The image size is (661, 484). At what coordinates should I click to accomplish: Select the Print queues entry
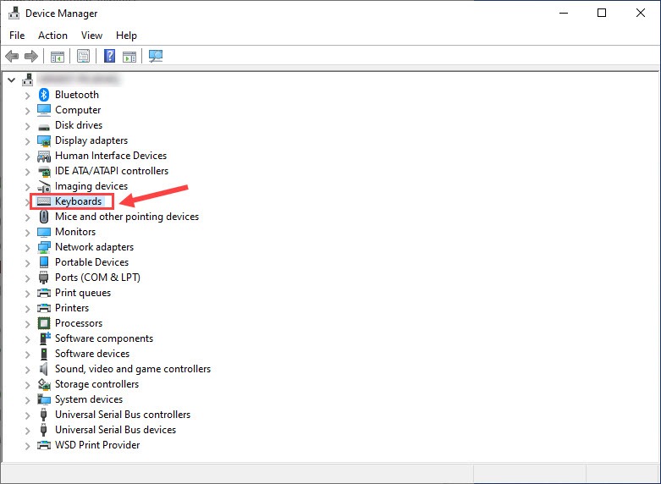83,293
